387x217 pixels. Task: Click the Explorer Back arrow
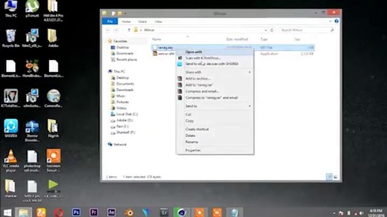point(108,30)
